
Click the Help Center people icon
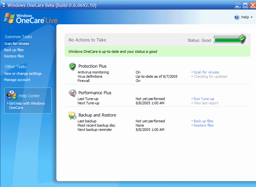tap(11, 95)
